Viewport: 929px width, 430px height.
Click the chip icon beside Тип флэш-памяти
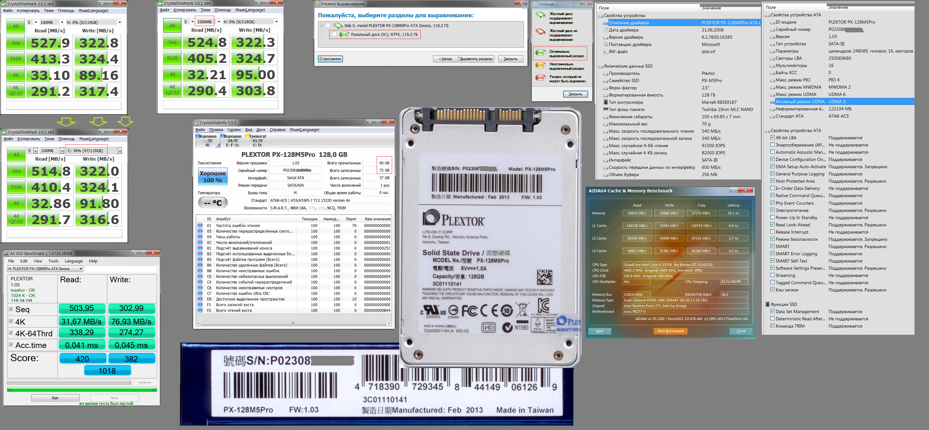click(x=605, y=109)
